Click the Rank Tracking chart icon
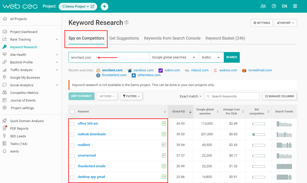Viewport: 307px width, 183px height. 5,39
